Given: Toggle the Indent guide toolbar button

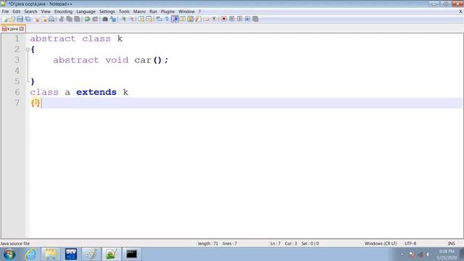Looking at the screenshot, I should point(175,20).
